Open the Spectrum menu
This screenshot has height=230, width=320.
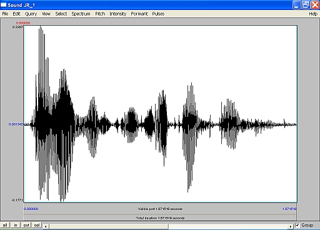tap(81, 14)
